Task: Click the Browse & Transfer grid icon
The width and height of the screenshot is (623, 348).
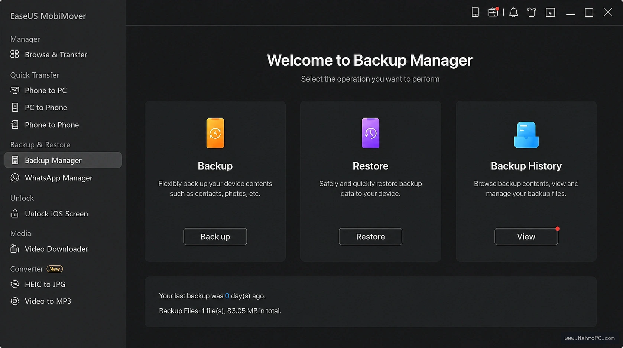Action: (x=15, y=55)
